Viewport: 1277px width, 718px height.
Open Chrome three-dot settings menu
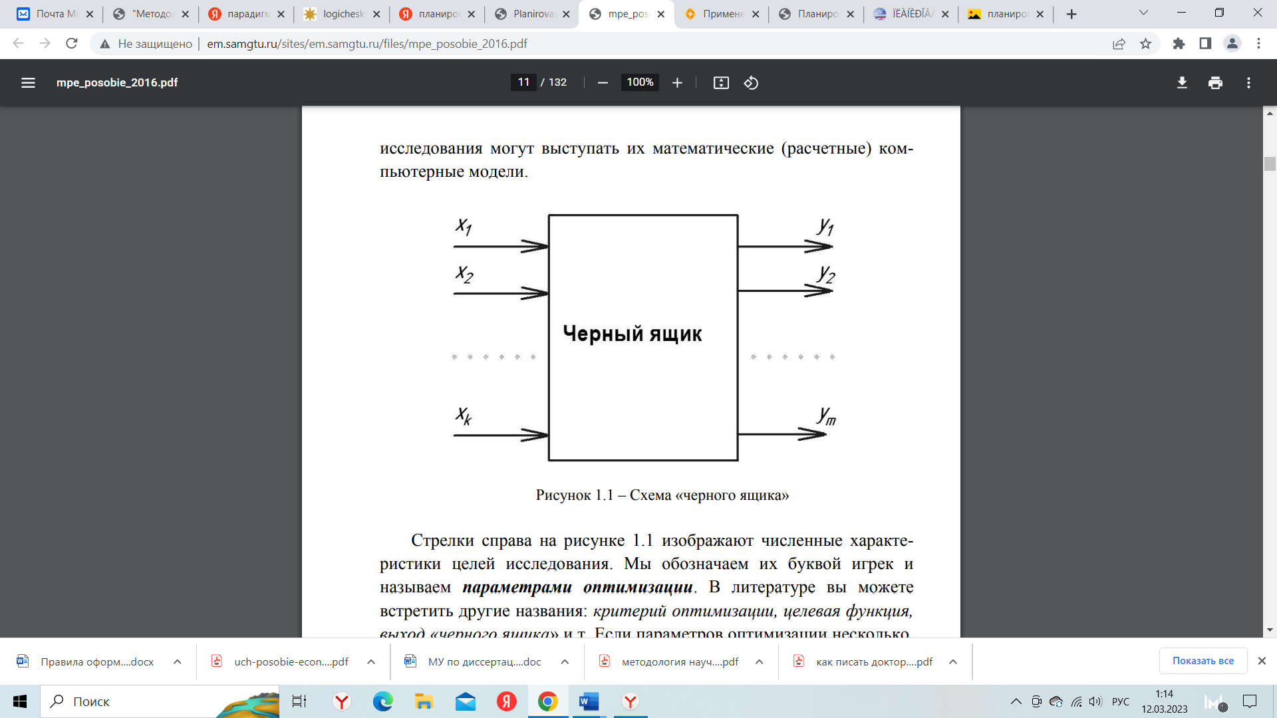point(1258,43)
